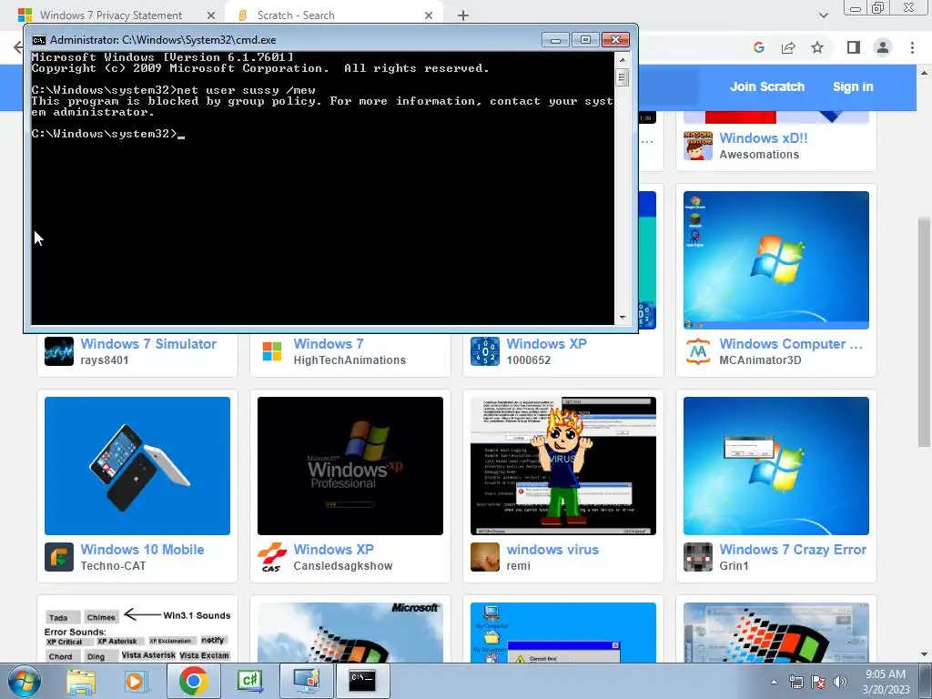The width and height of the screenshot is (932, 699).
Task: Open the Windows Computer ... project title
Action: 791,343
